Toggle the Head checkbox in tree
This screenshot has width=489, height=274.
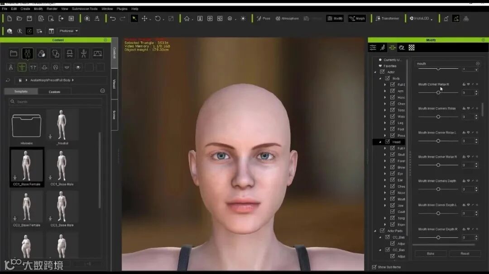point(388,142)
